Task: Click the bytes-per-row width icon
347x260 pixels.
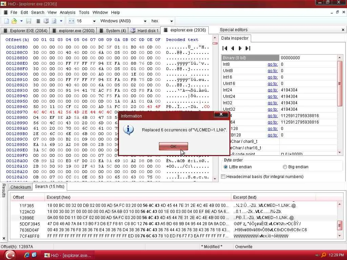Action: [71, 21]
